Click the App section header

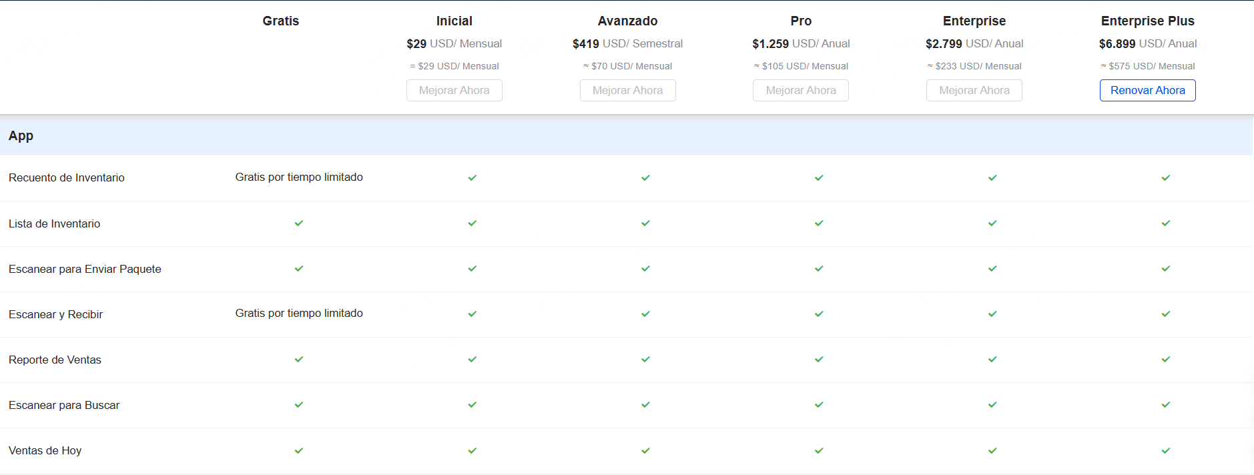(x=21, y=135)
